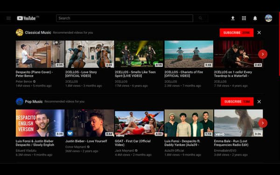Open 2CELLOS channel under Love Story
Viewport: 280px width, 175px height.
(71, 82)
